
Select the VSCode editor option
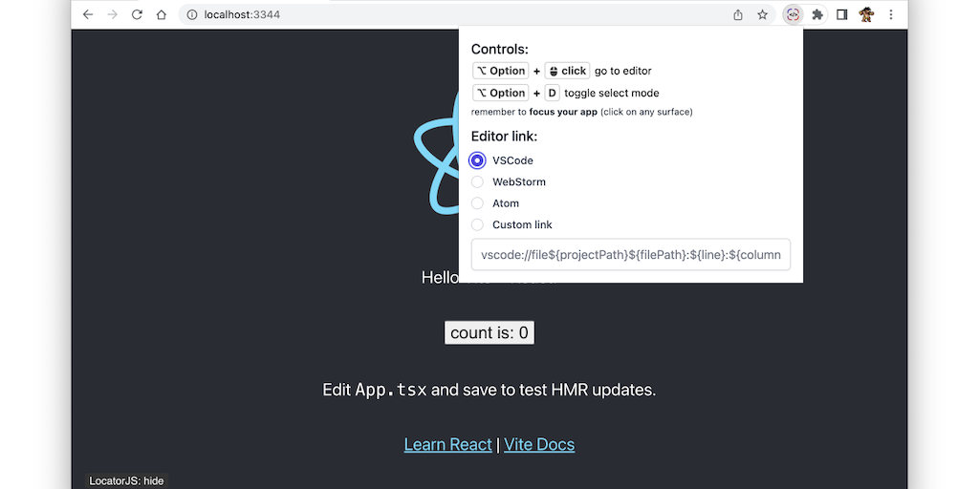pyautogui.click(x=478, y=160)
